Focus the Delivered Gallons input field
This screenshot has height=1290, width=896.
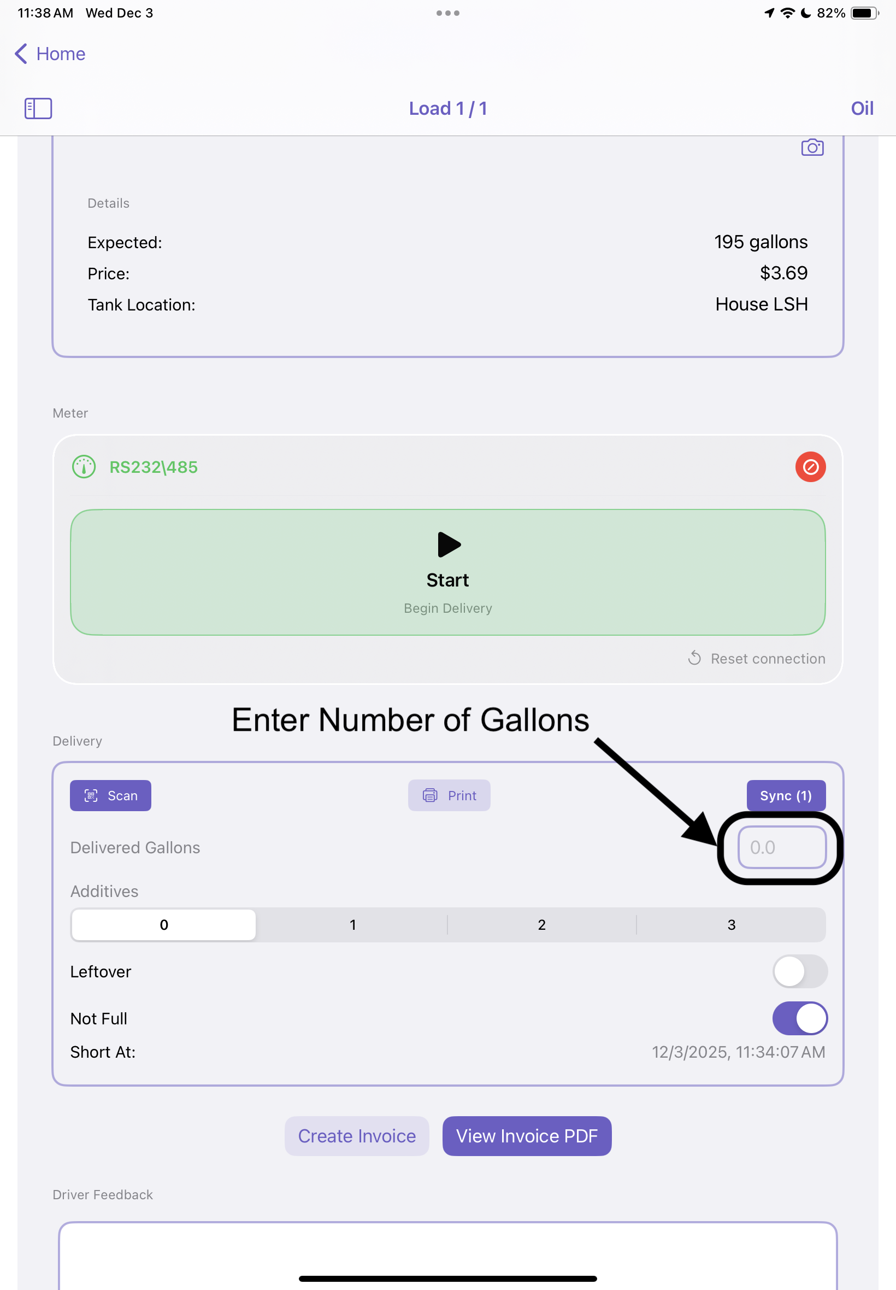click(781, 847)
